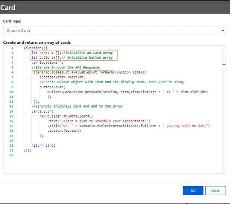The width and height of the screenshot is (233, 204).
Task: Click the "return cards" line
Action: (x=43, y=146)
